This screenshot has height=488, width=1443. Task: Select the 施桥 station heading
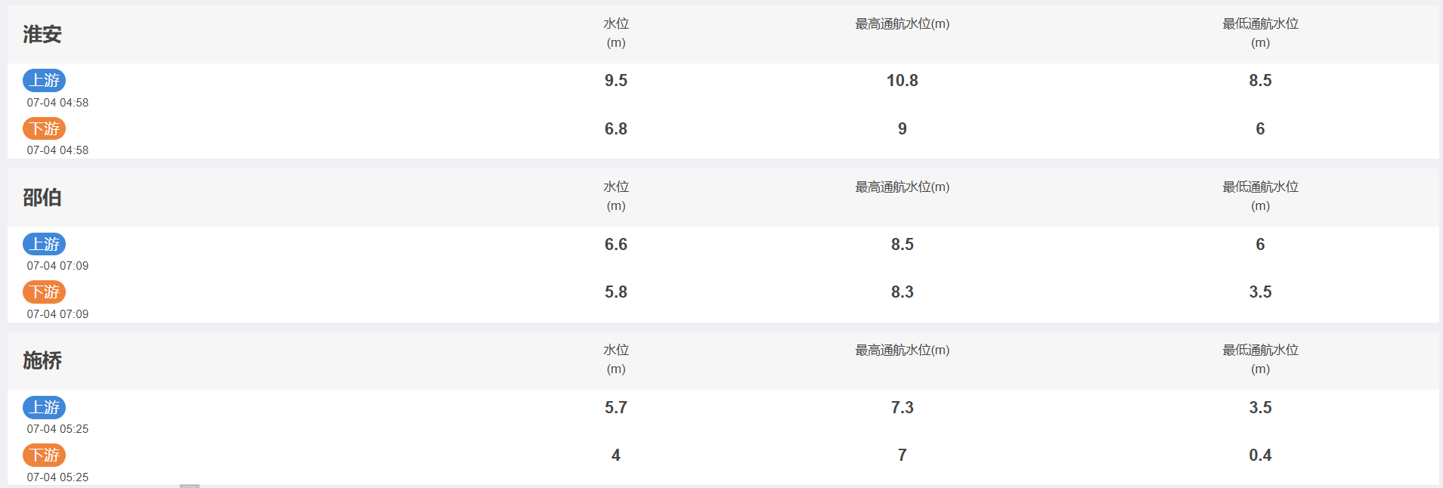[x=42, y=360]
